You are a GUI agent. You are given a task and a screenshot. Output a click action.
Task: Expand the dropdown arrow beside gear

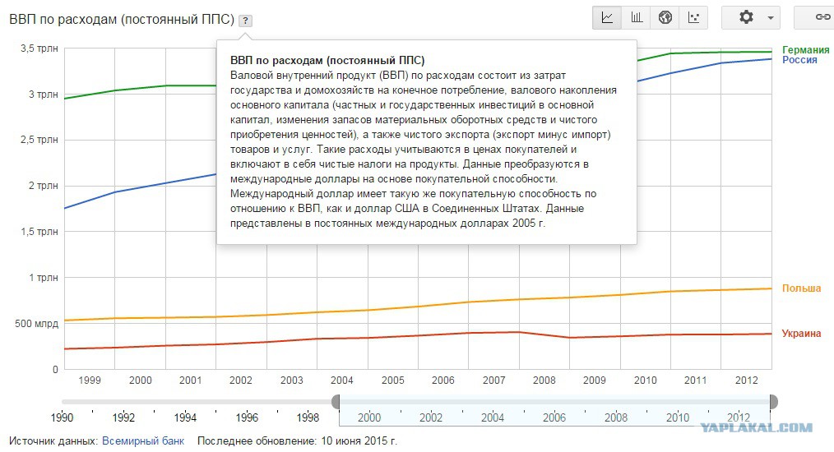770,18
